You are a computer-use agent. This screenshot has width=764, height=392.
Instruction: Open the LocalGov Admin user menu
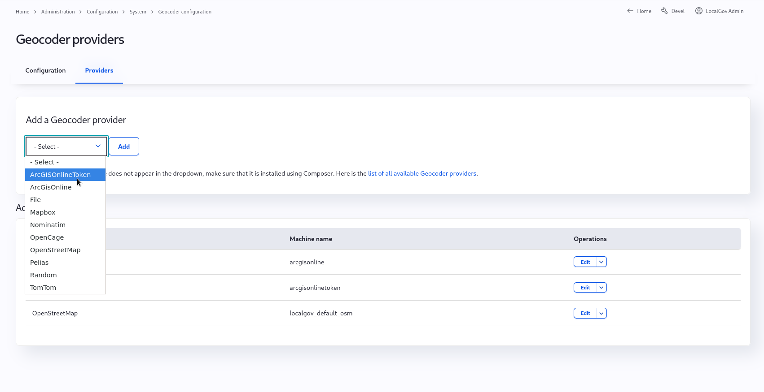click(719, 11)
